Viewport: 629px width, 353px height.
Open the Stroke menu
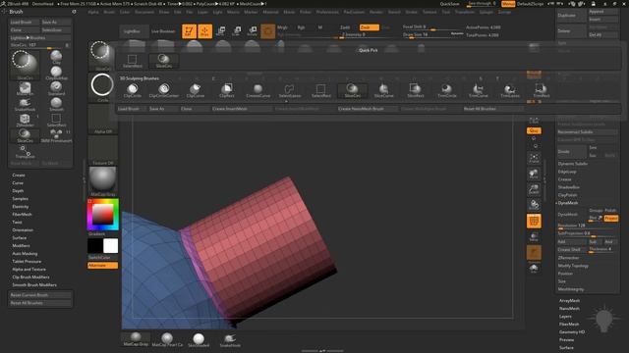[411, 12]
